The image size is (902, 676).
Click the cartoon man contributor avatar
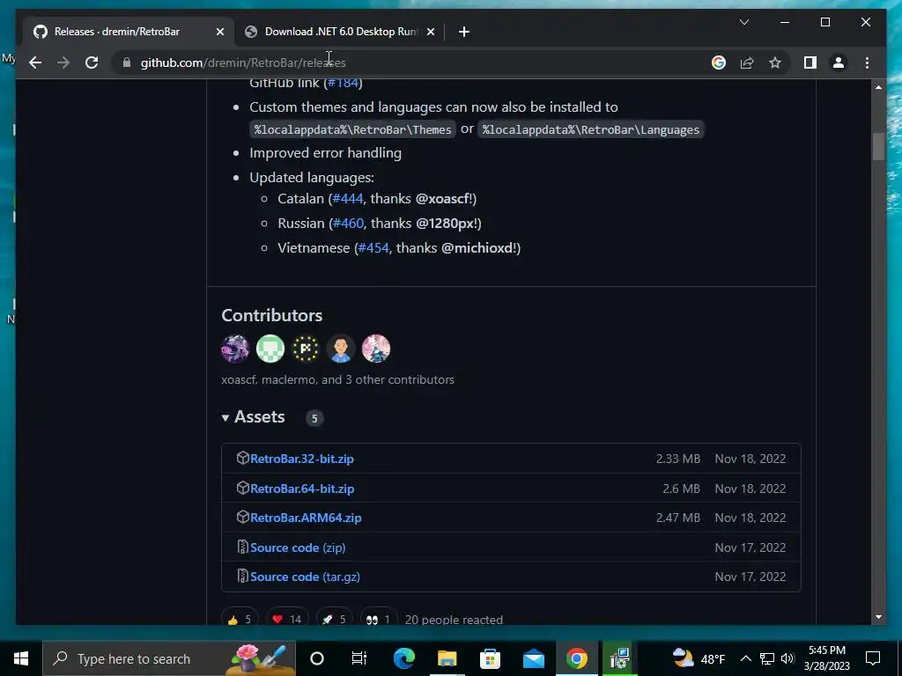click(x=341, y=349)
